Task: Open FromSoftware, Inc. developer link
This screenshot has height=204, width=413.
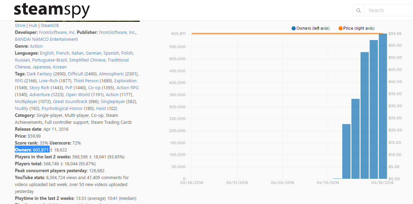Action: pyautogui.click(x=57, y=33)
